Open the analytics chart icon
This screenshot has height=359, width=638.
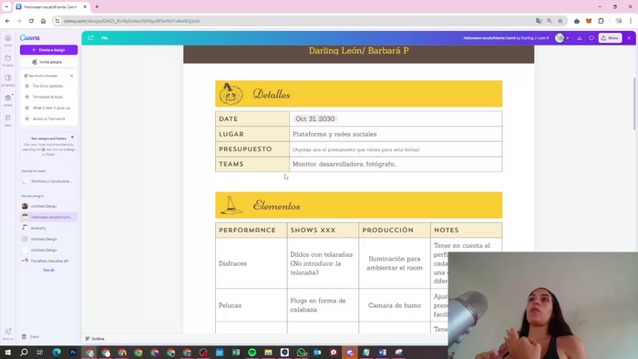coord(580,37)
